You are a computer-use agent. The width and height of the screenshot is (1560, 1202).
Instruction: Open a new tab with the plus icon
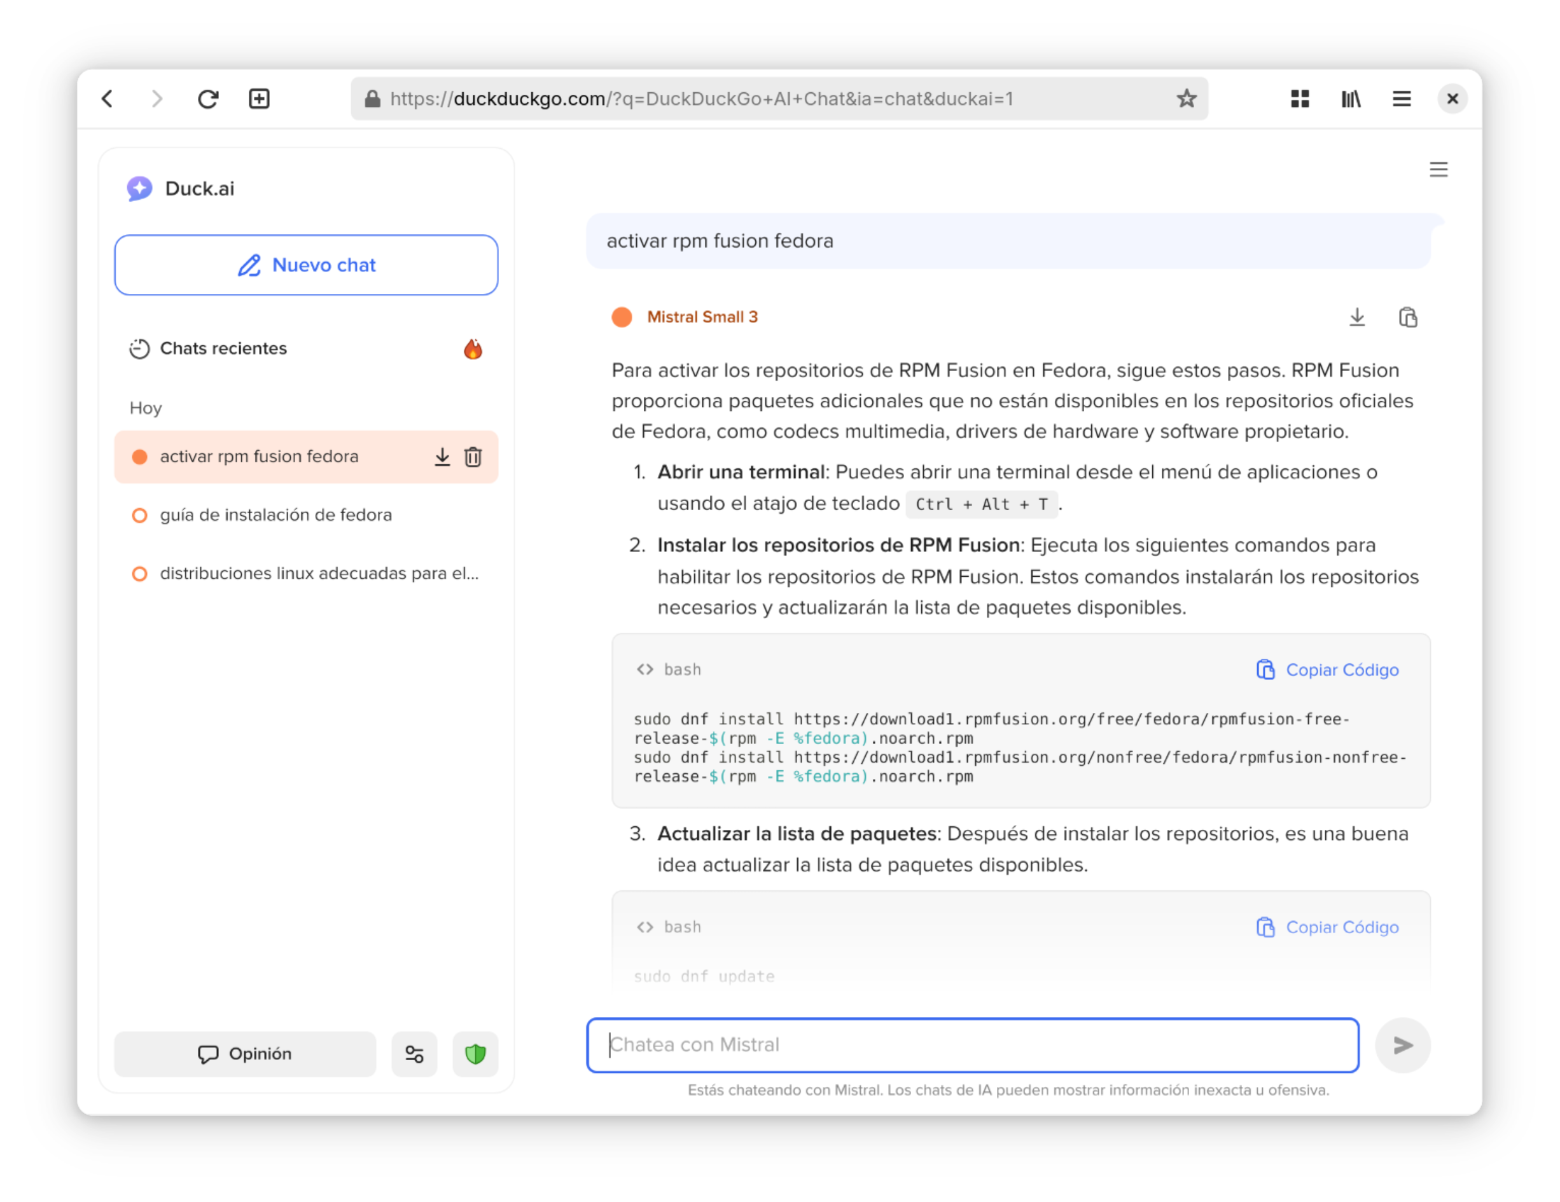pyautogui.click(x=258, y=99)
